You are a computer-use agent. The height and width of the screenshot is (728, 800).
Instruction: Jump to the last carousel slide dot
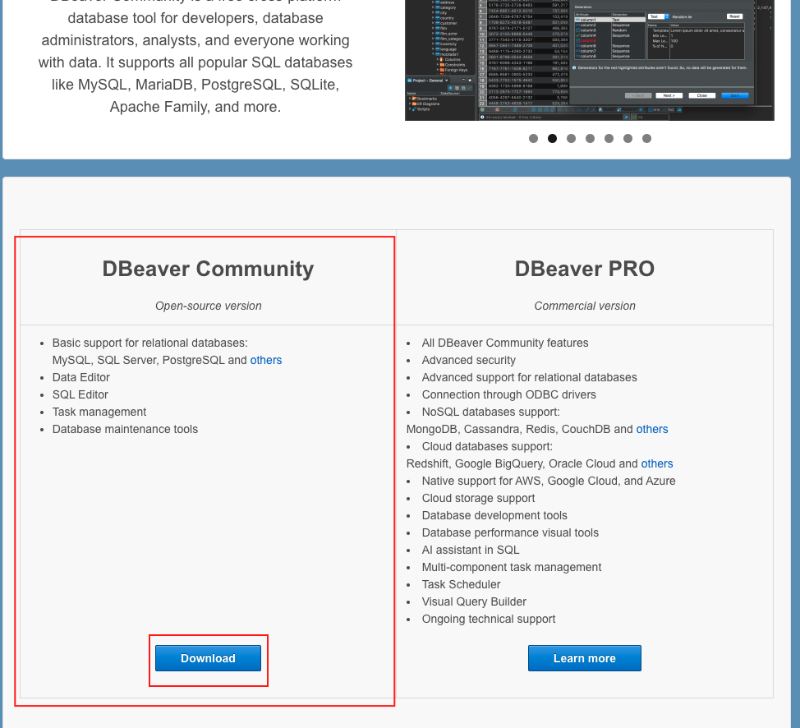646,138
